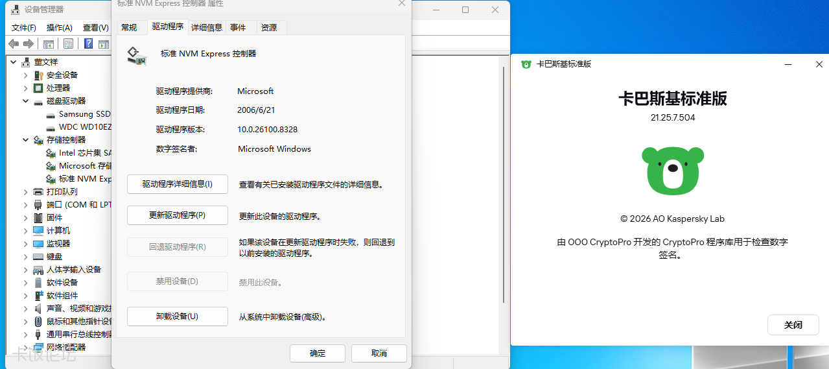Select the 鼠标和其他指针设备 mouse icon
Viewport: 829px width, 369px height.
tap(38, 321)
